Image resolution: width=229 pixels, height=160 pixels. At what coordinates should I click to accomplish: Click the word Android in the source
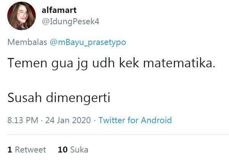[156, 120]
